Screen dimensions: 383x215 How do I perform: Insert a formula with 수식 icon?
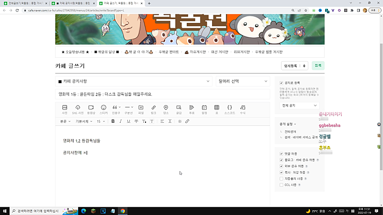[243, 109]
